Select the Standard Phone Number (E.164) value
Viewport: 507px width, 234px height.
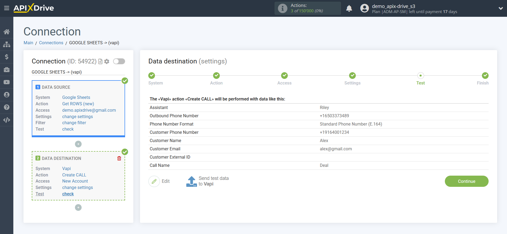351,124
